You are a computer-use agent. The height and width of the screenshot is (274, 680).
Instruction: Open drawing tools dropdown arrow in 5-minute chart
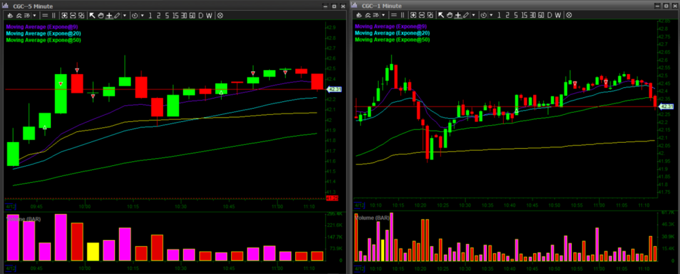pos(125,15)
